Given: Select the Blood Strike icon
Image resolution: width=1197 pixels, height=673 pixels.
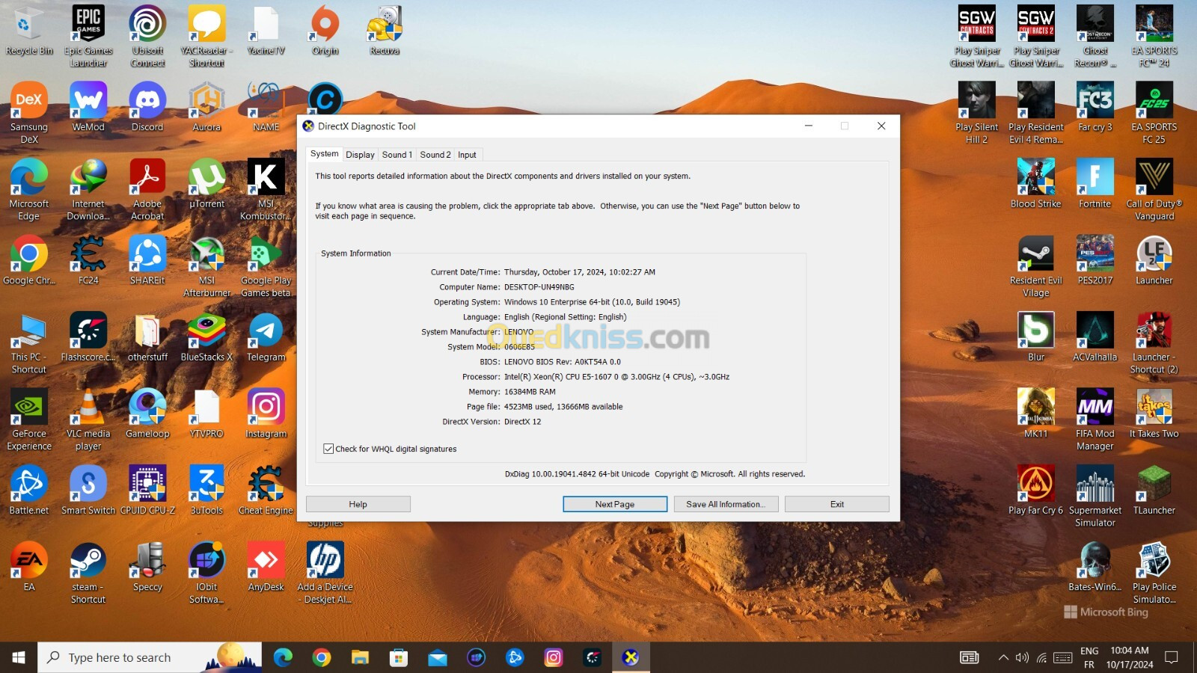Looking at the screenshot, I should [x=1035, y=183].
